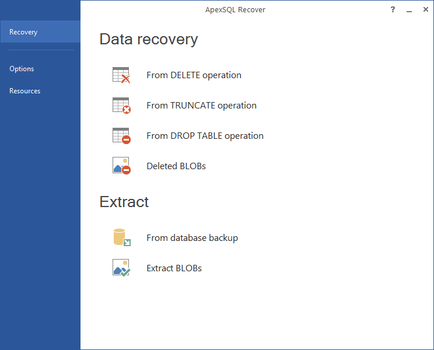
Task: Select the Deleted BLOBs option
Action: click(x=176, y=166)
